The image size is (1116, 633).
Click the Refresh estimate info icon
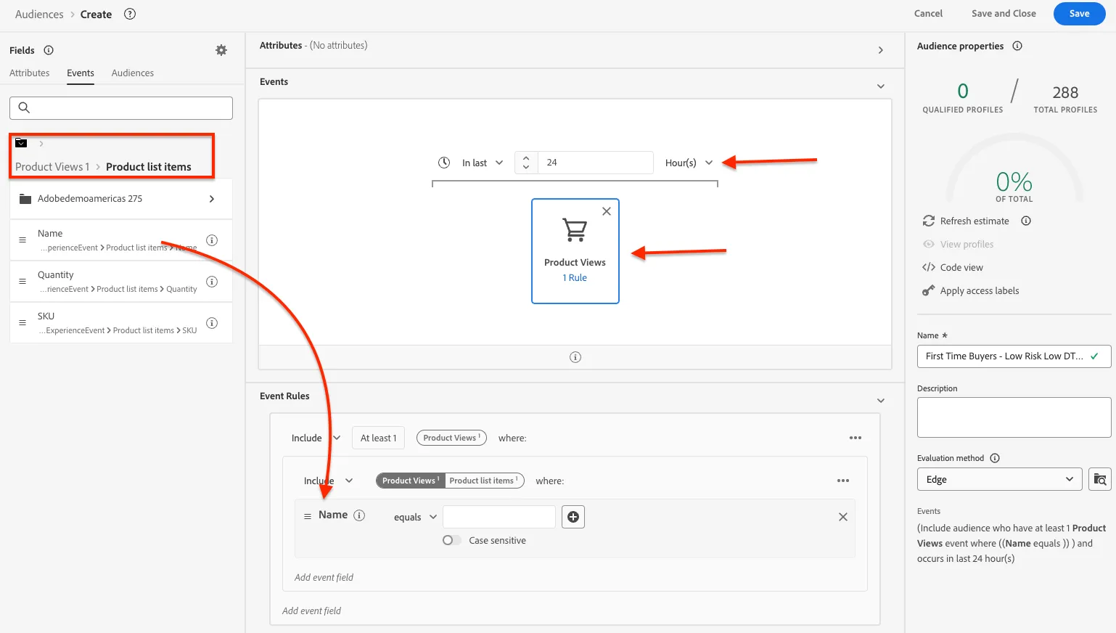coord(1026,221)
